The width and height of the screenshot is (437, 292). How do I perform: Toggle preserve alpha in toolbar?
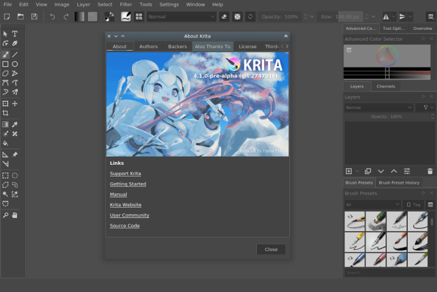[237, 17]
